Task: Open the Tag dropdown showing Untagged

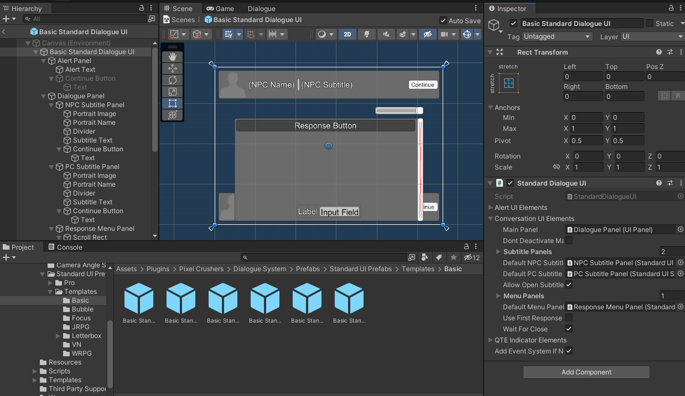Action: tap(557, 36)
